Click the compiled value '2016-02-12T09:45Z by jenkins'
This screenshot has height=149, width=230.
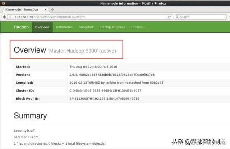pyautogui.click(x=117, y=83)
